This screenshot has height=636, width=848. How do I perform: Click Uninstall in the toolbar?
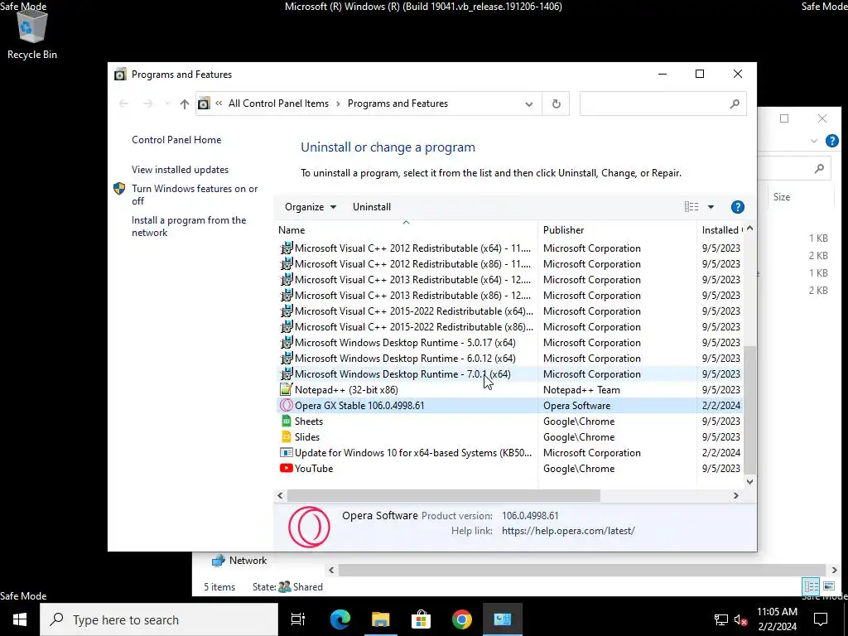pyautogui.click(x=372, y=207)
